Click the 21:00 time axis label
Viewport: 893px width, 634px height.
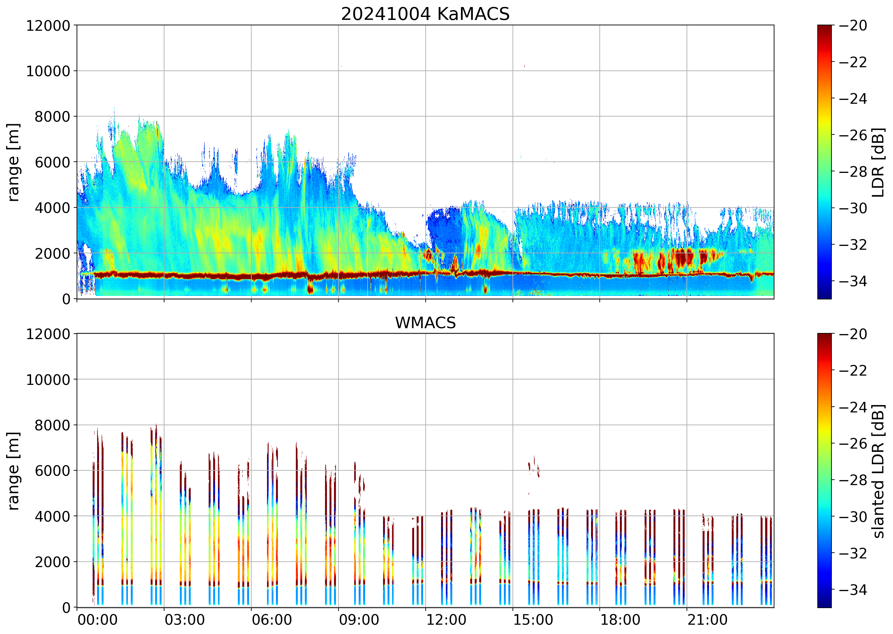click(707, 620)
